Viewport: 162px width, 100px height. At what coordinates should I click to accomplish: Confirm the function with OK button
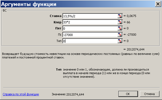pos(128,94)
